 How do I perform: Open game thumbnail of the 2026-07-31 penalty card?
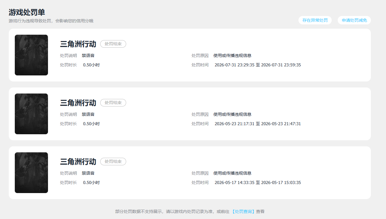pyautogui.click(x=31, y=55)
